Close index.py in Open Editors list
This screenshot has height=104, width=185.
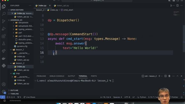(12, 13)
